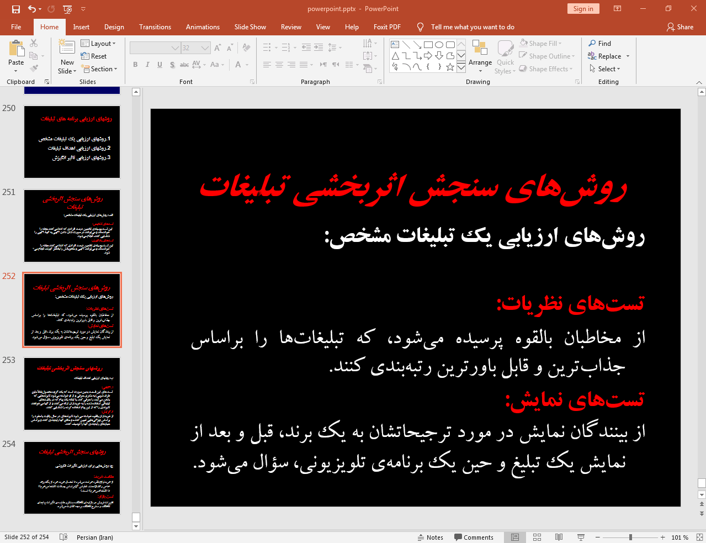Screen dimensions: 706x543
Task: Click the Undo arrow icon
Action: coord(32,9)
